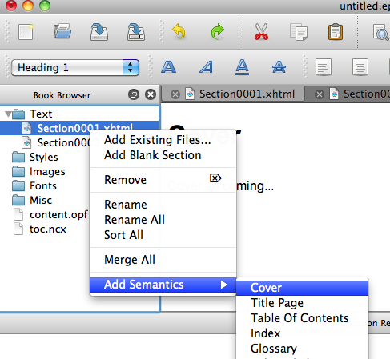Close the second Section tab
390x359 pixels.
320,94
